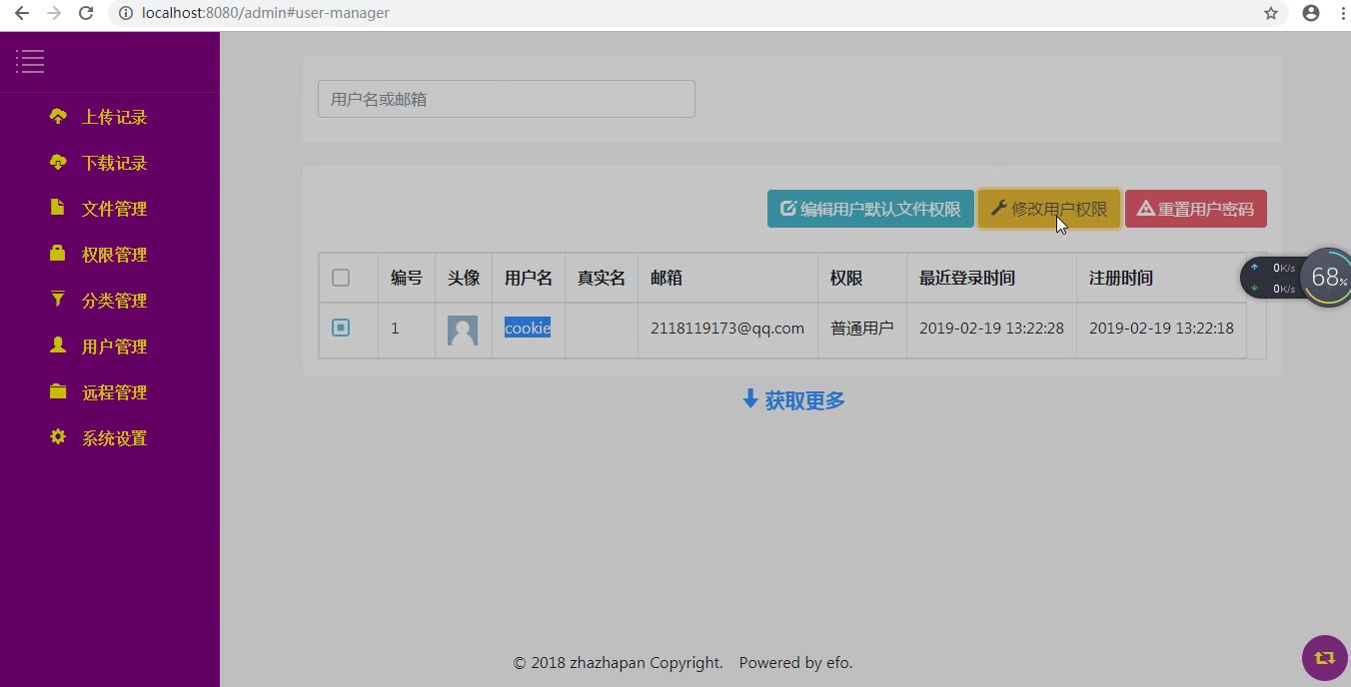
Task: Toggle the select-all checkbox in table header
Action: pos(341,278)
